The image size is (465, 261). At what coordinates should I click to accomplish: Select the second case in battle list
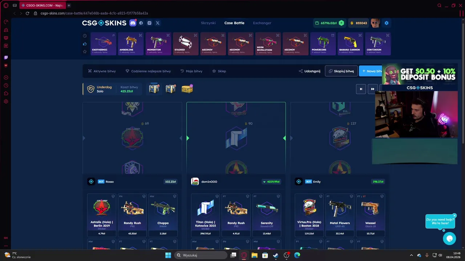coord(171,88)
